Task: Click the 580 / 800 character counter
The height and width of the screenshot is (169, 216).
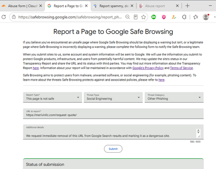Action: point(195,142)
